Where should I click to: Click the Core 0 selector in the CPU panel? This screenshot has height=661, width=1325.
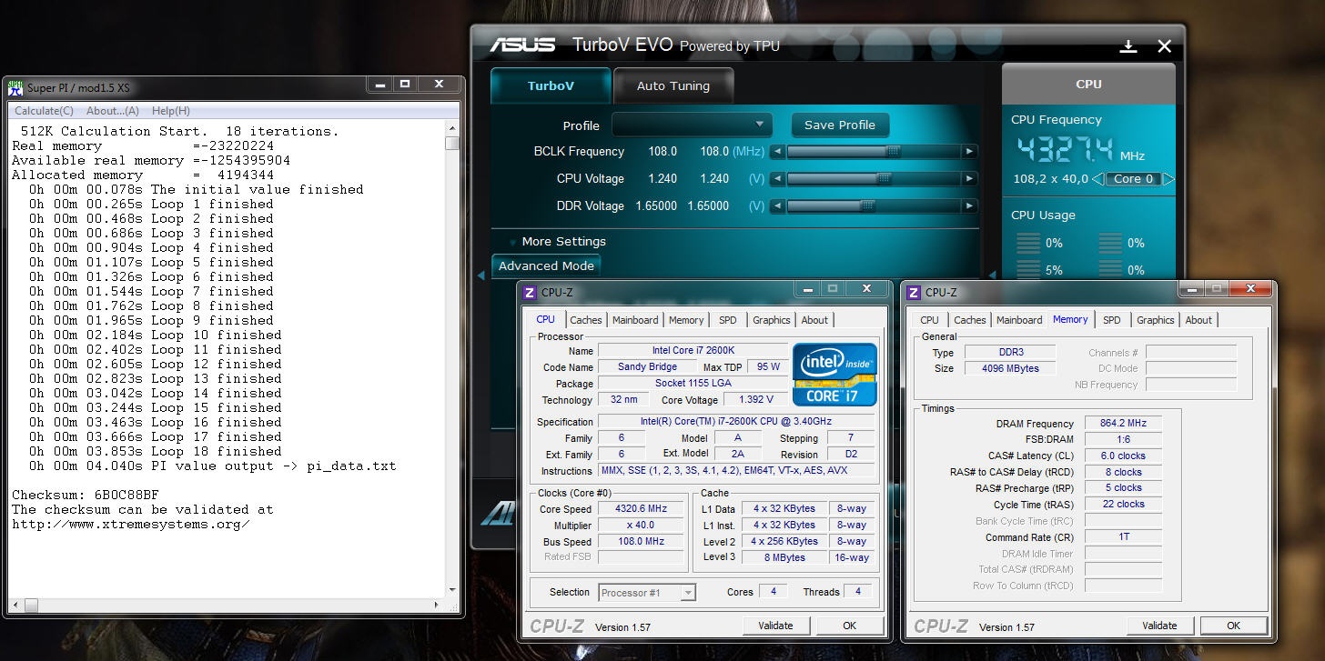point(1134,179)
